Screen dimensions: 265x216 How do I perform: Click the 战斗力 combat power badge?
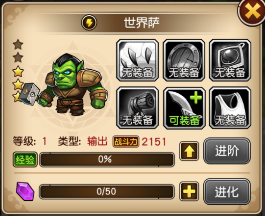[x=126, y=142]
